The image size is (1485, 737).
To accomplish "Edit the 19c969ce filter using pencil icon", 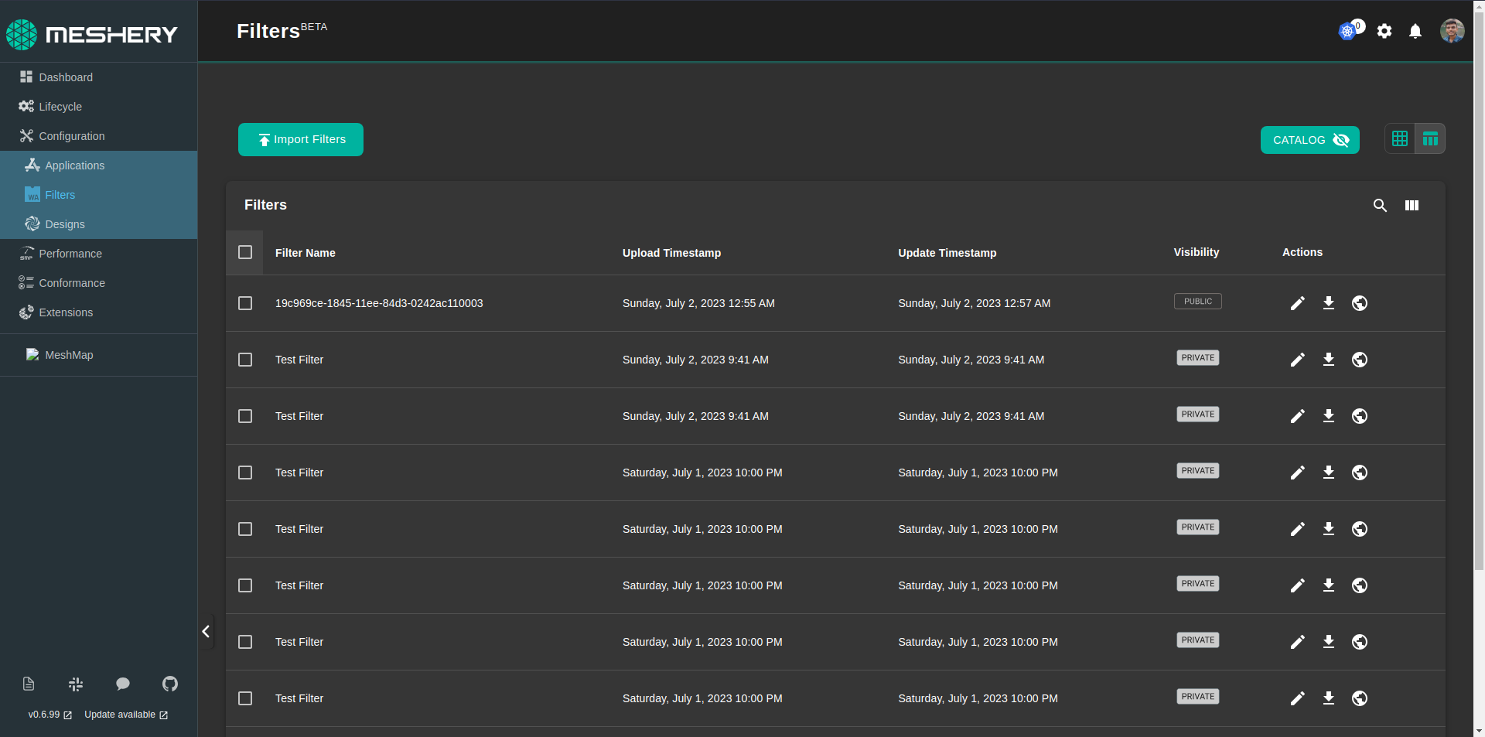I will click(x=1298, y=303).
